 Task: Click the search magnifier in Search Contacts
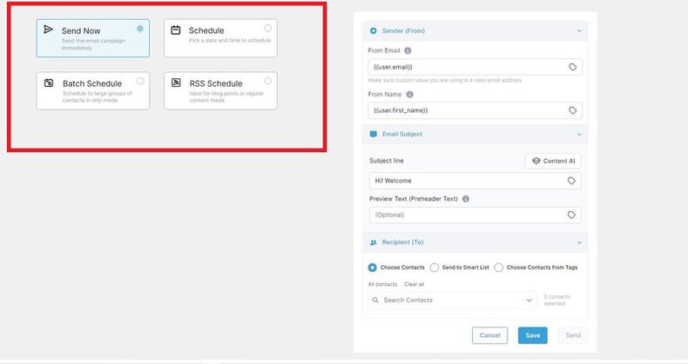(375, 300)
